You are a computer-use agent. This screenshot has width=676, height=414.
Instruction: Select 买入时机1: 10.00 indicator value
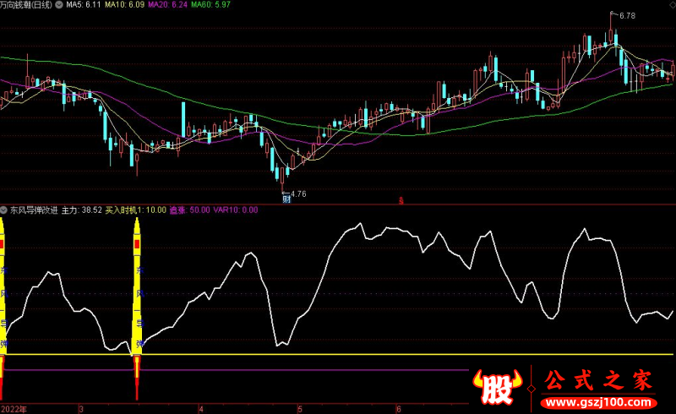[x=136, y=210]
